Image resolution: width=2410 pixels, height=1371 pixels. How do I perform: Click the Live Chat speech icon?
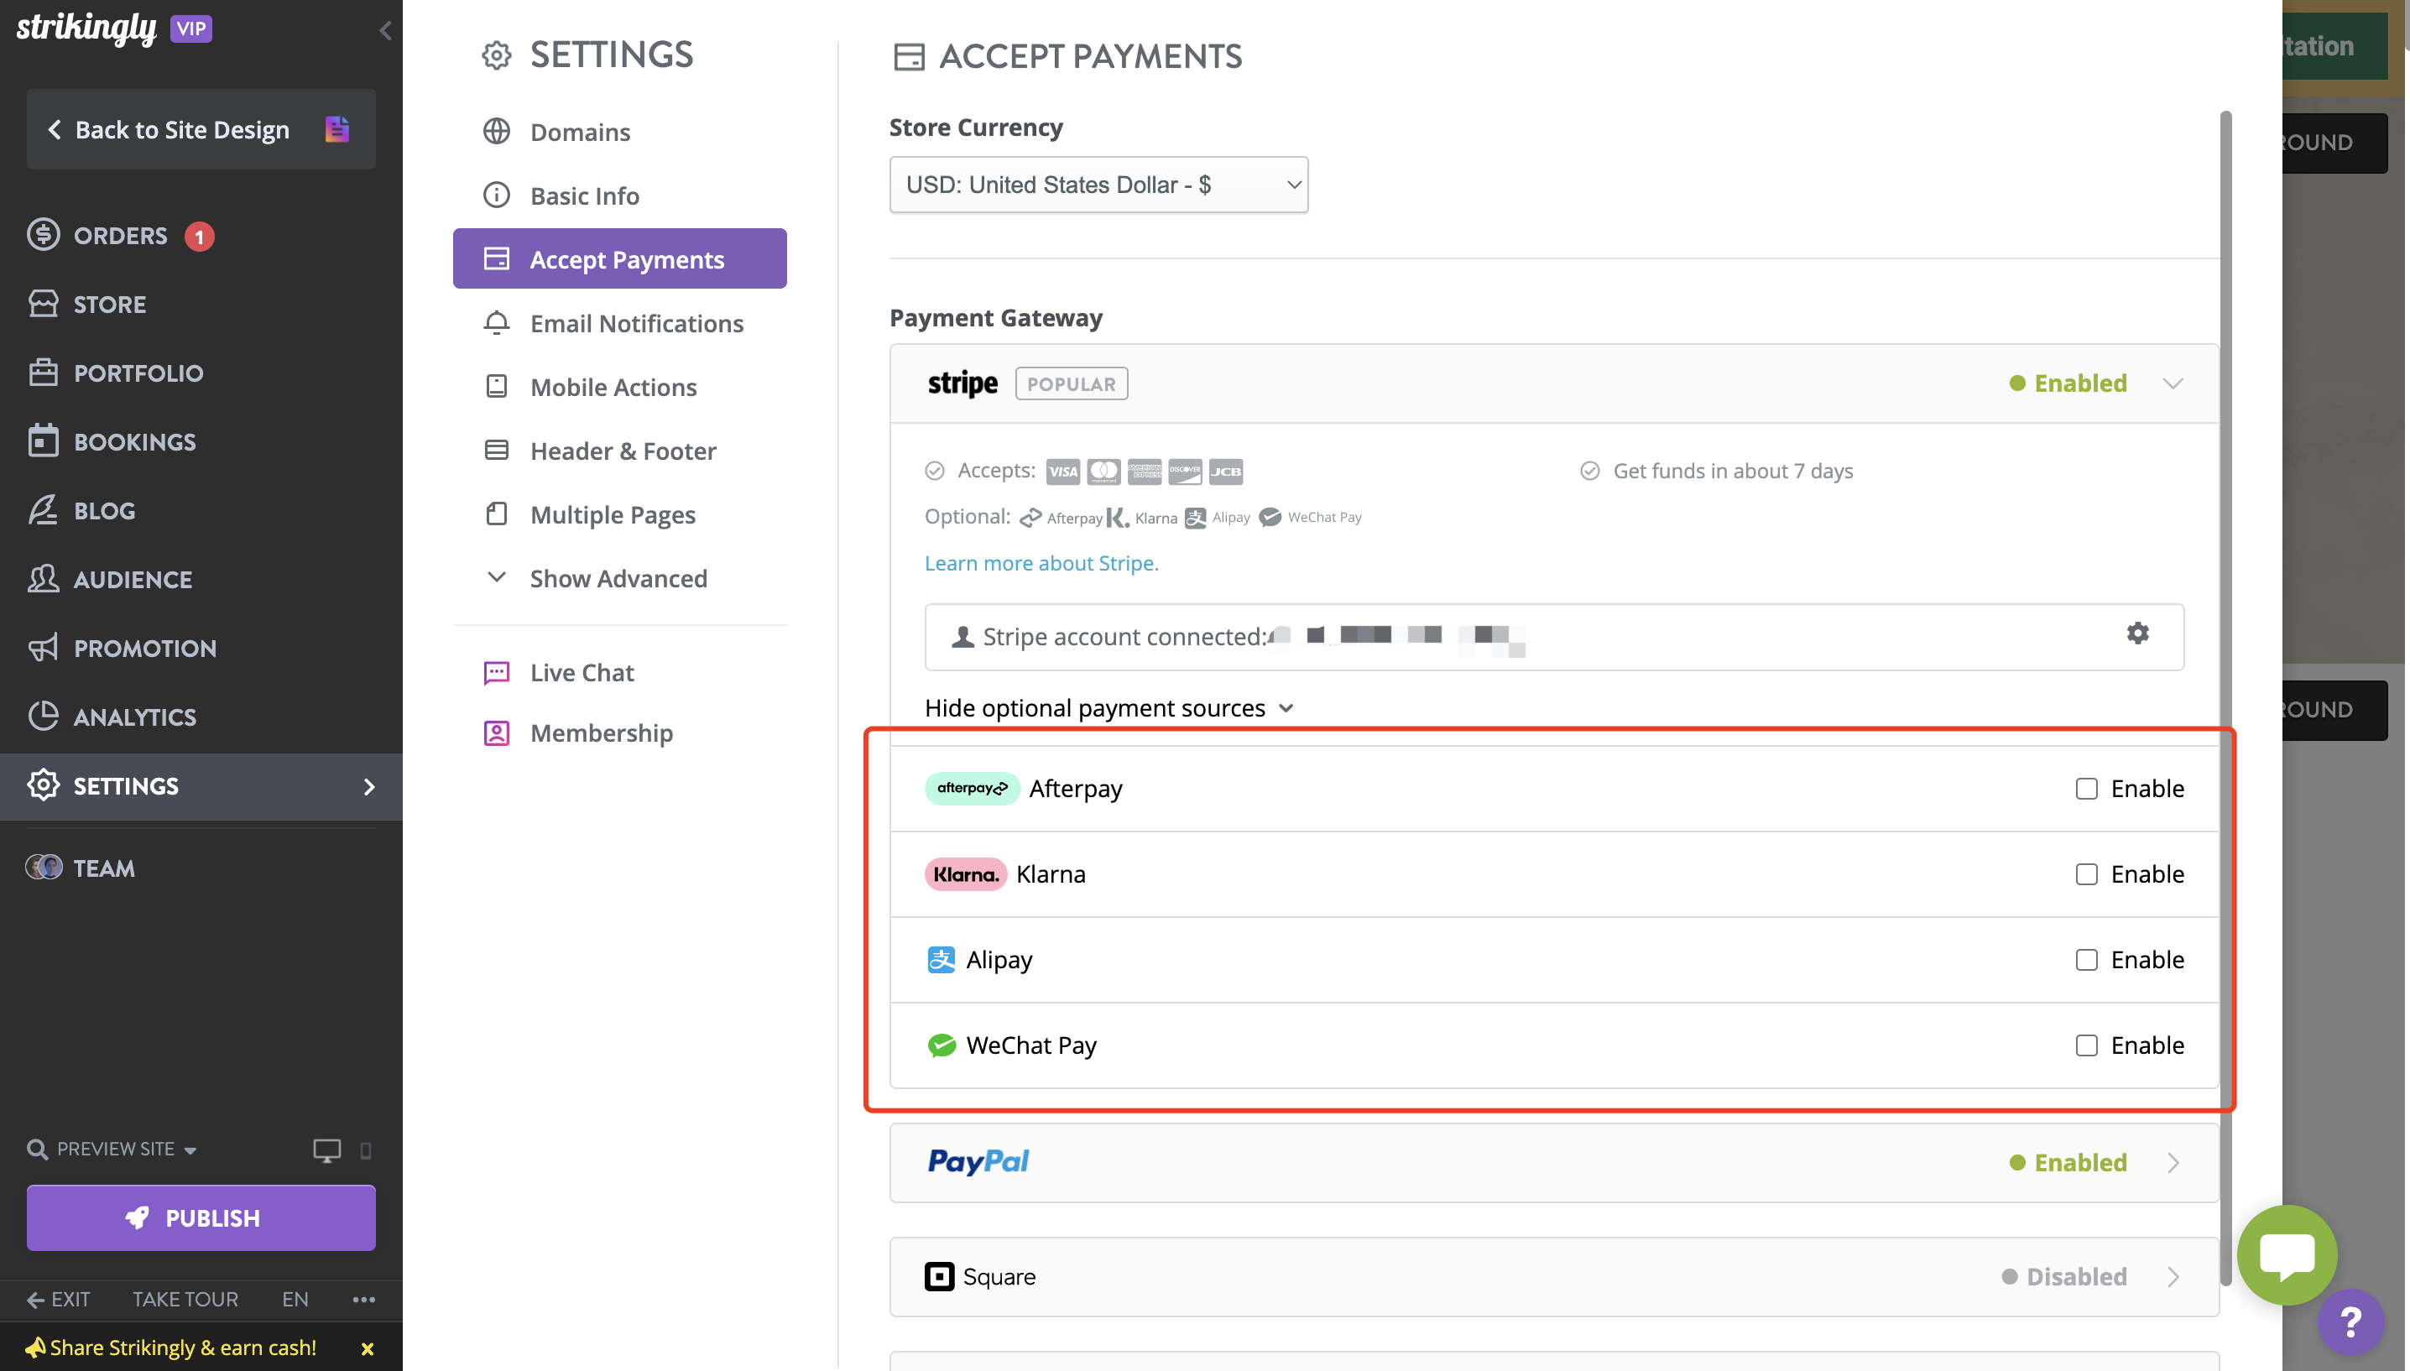pos(496,672)
